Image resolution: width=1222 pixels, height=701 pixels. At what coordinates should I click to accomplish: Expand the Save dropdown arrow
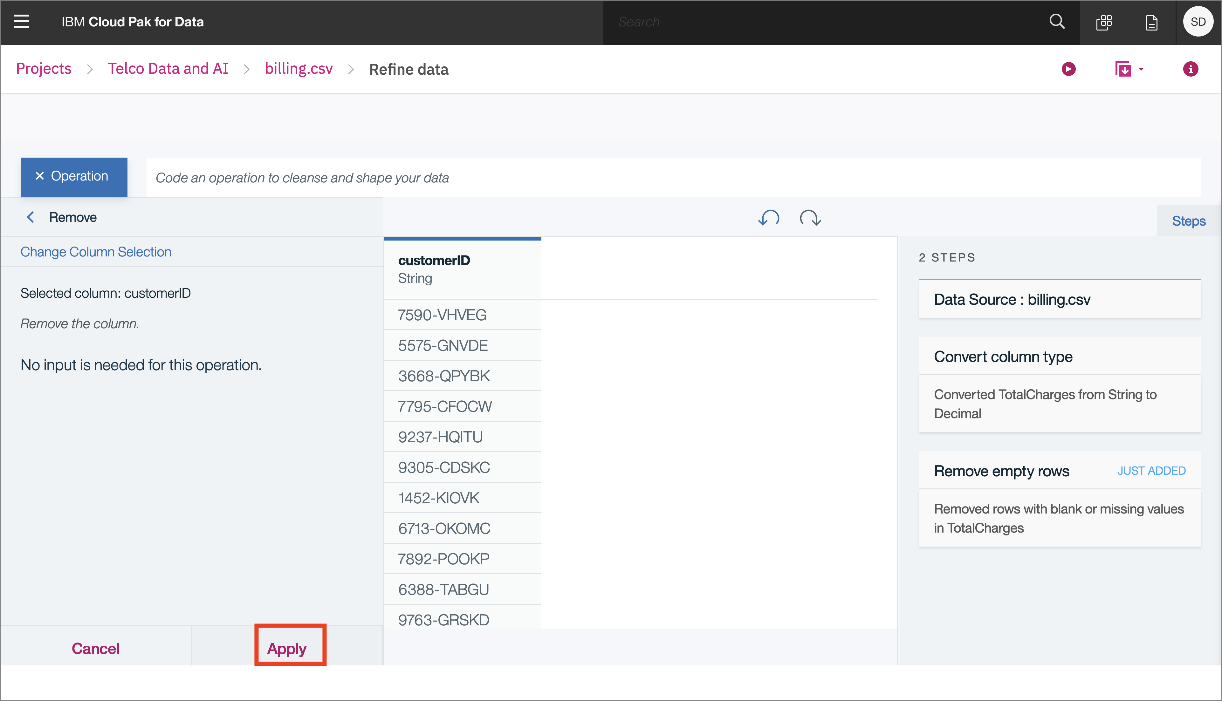tap(1140, 69)
